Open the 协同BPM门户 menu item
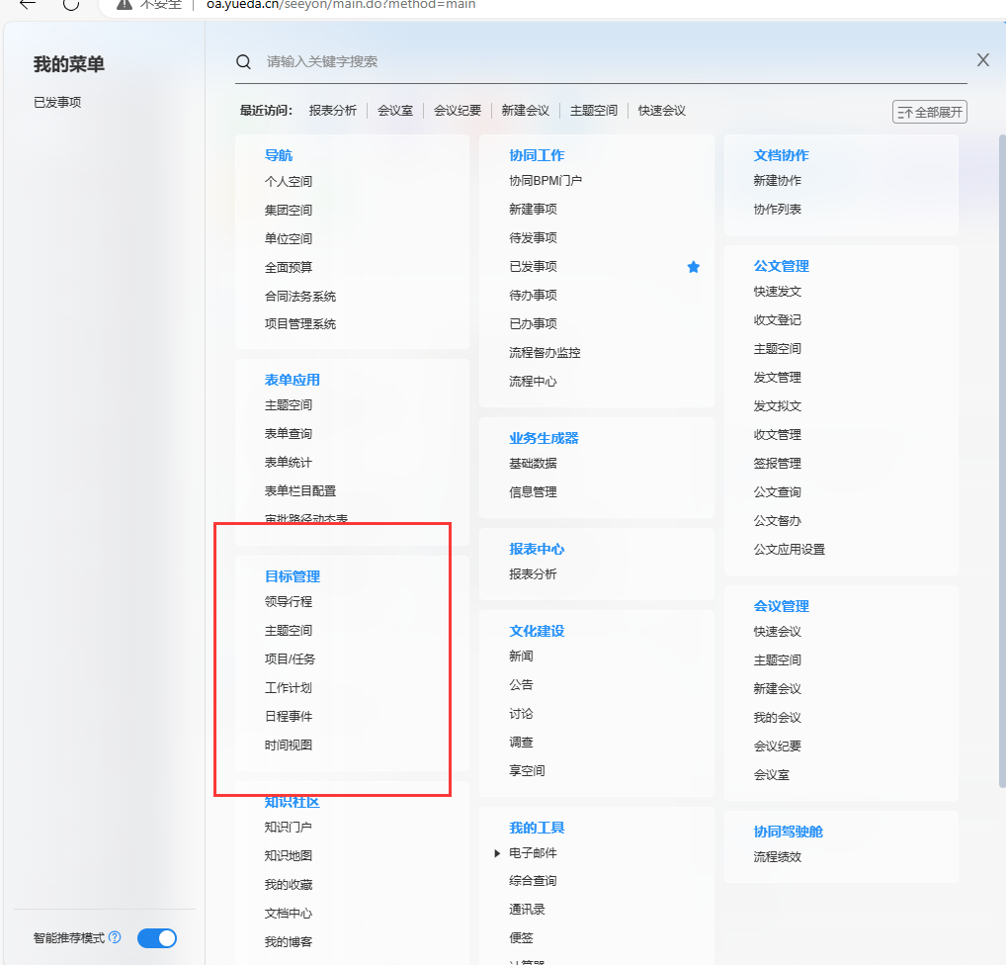The width and height of the screenshot is (1006, 965). tap(545, 181)
